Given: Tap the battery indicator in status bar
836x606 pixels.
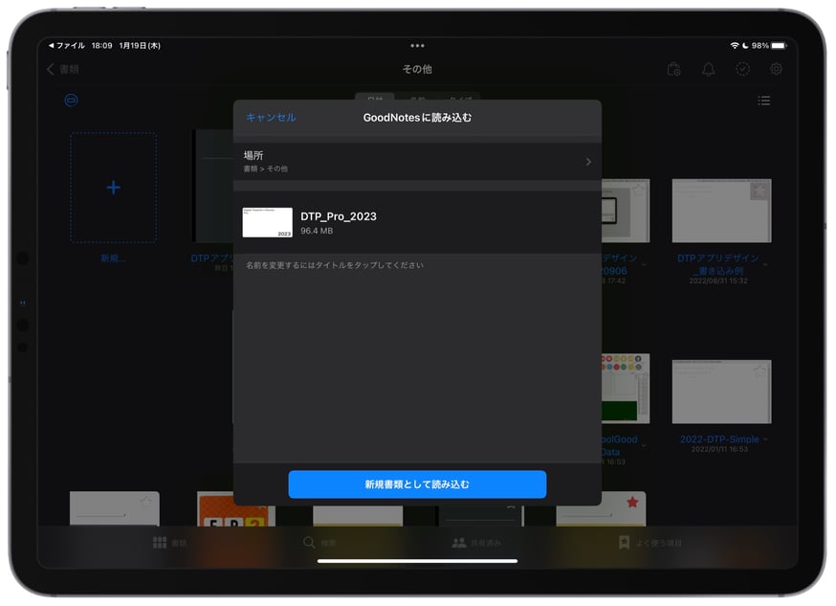Looking at the screenshot, I should pyautogui.click(x=779, y=46).
